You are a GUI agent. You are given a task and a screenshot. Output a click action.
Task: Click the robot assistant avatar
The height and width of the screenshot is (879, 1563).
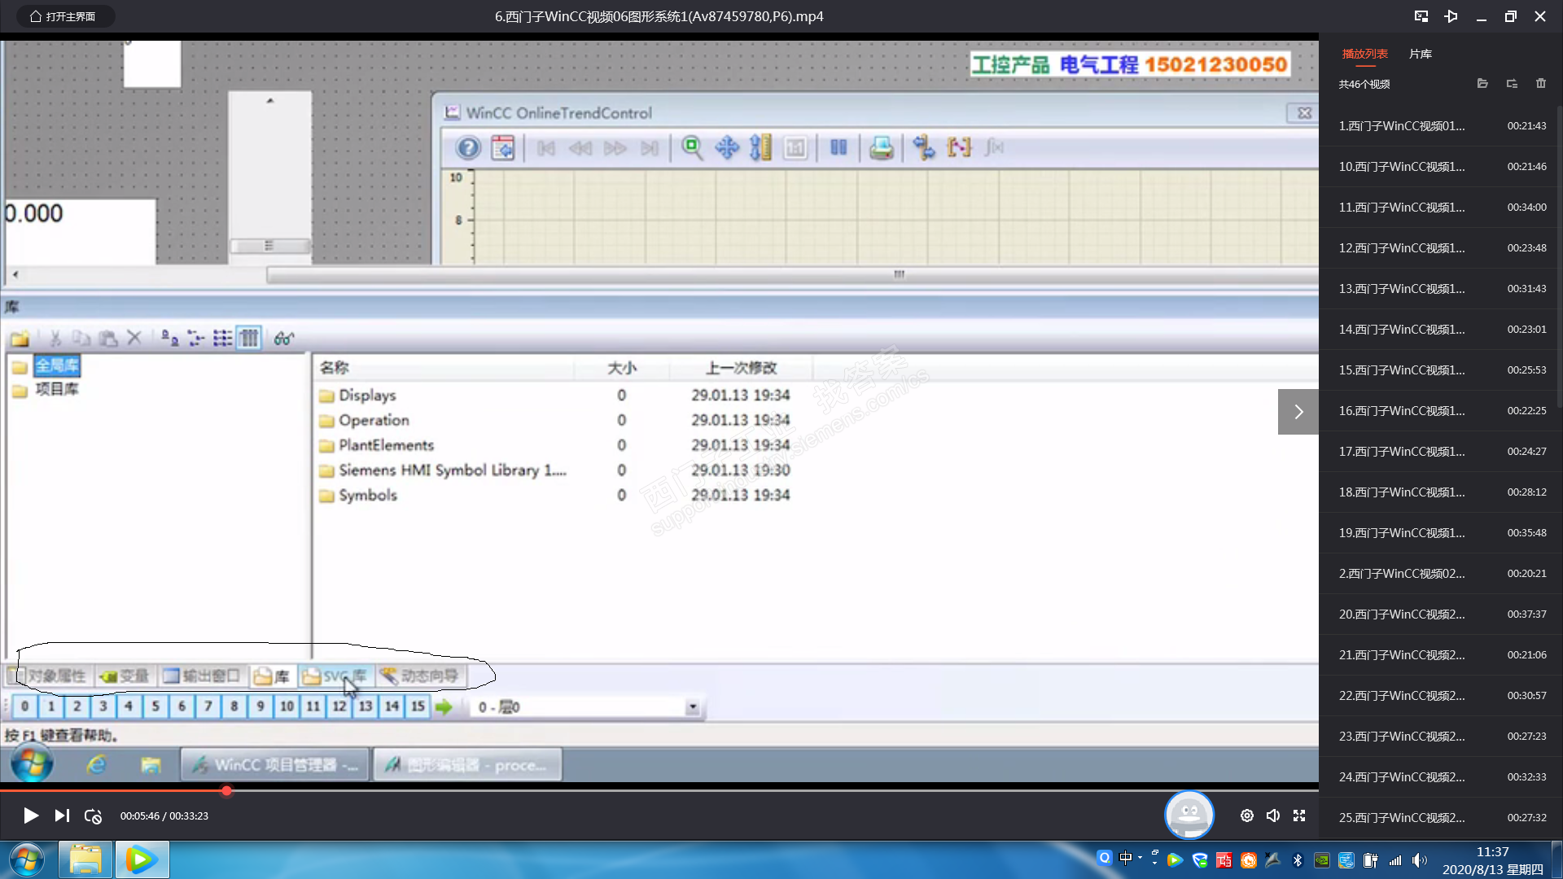[x=1189, y=814]
